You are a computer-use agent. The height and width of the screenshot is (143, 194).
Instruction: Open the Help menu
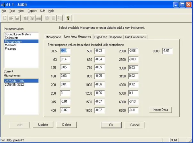pyautogui.click(x=51, y=11)
